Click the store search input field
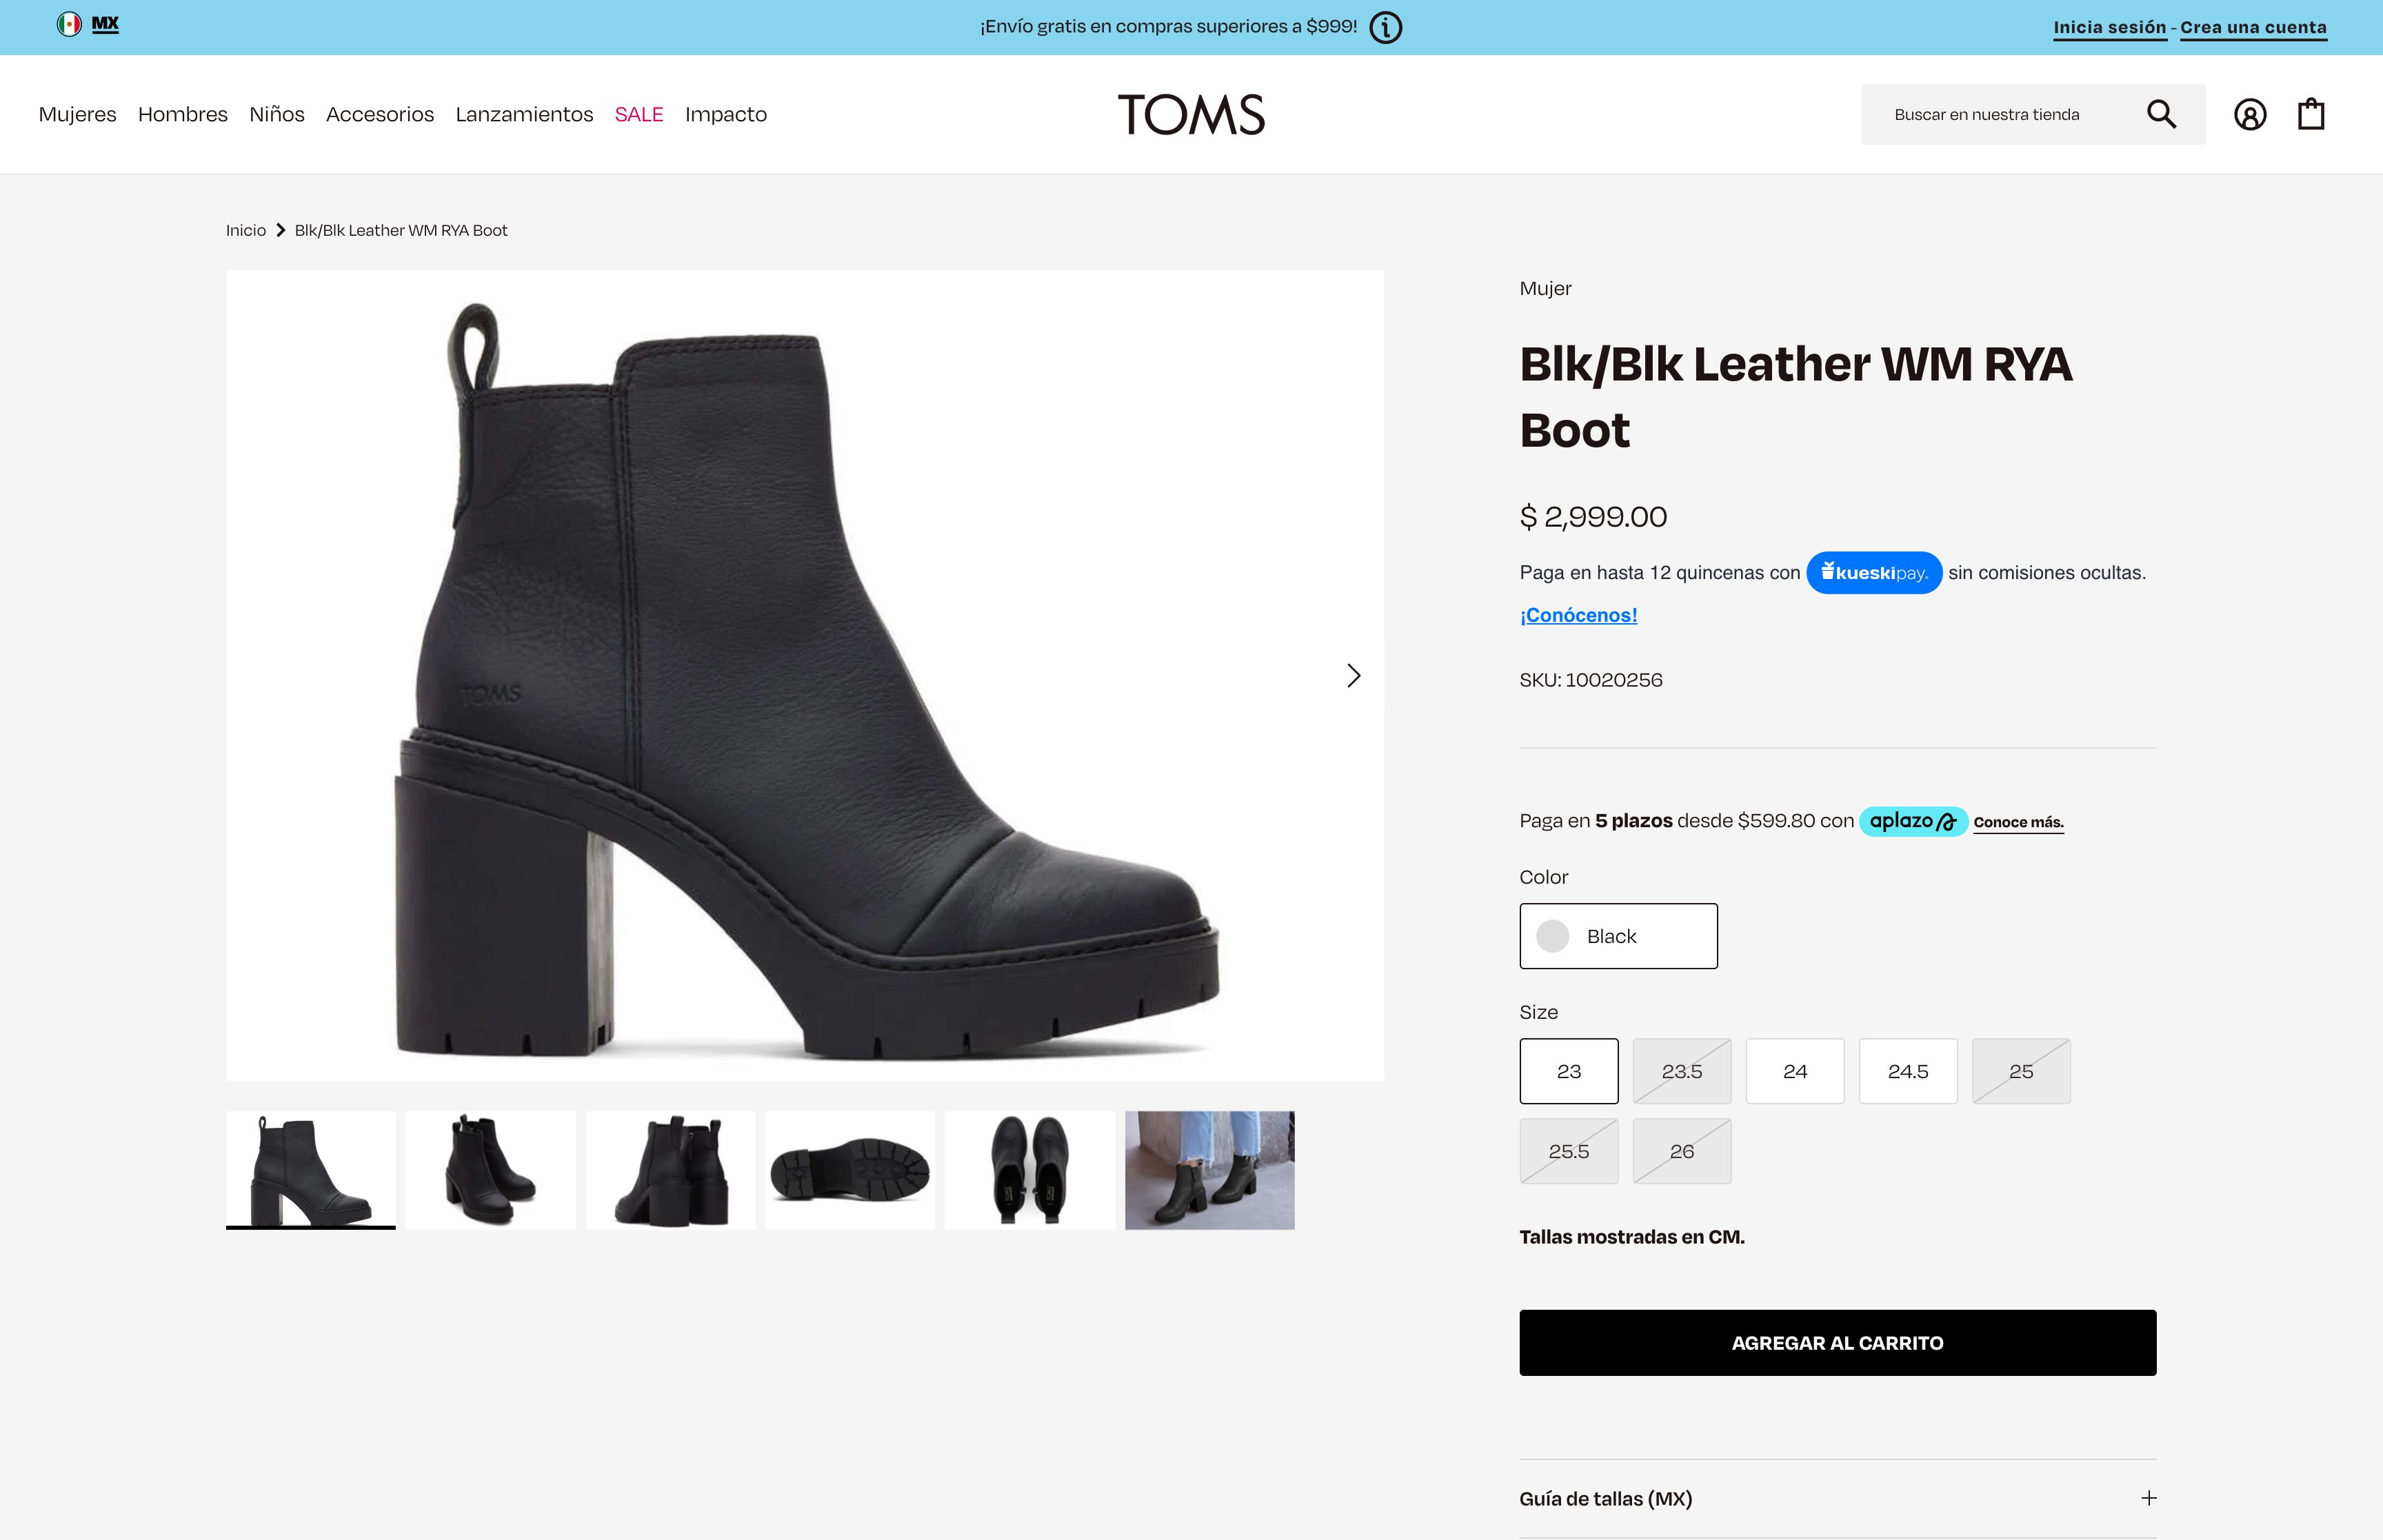The height and width of the screenshot is (1540, 2383). (1995, 115)
